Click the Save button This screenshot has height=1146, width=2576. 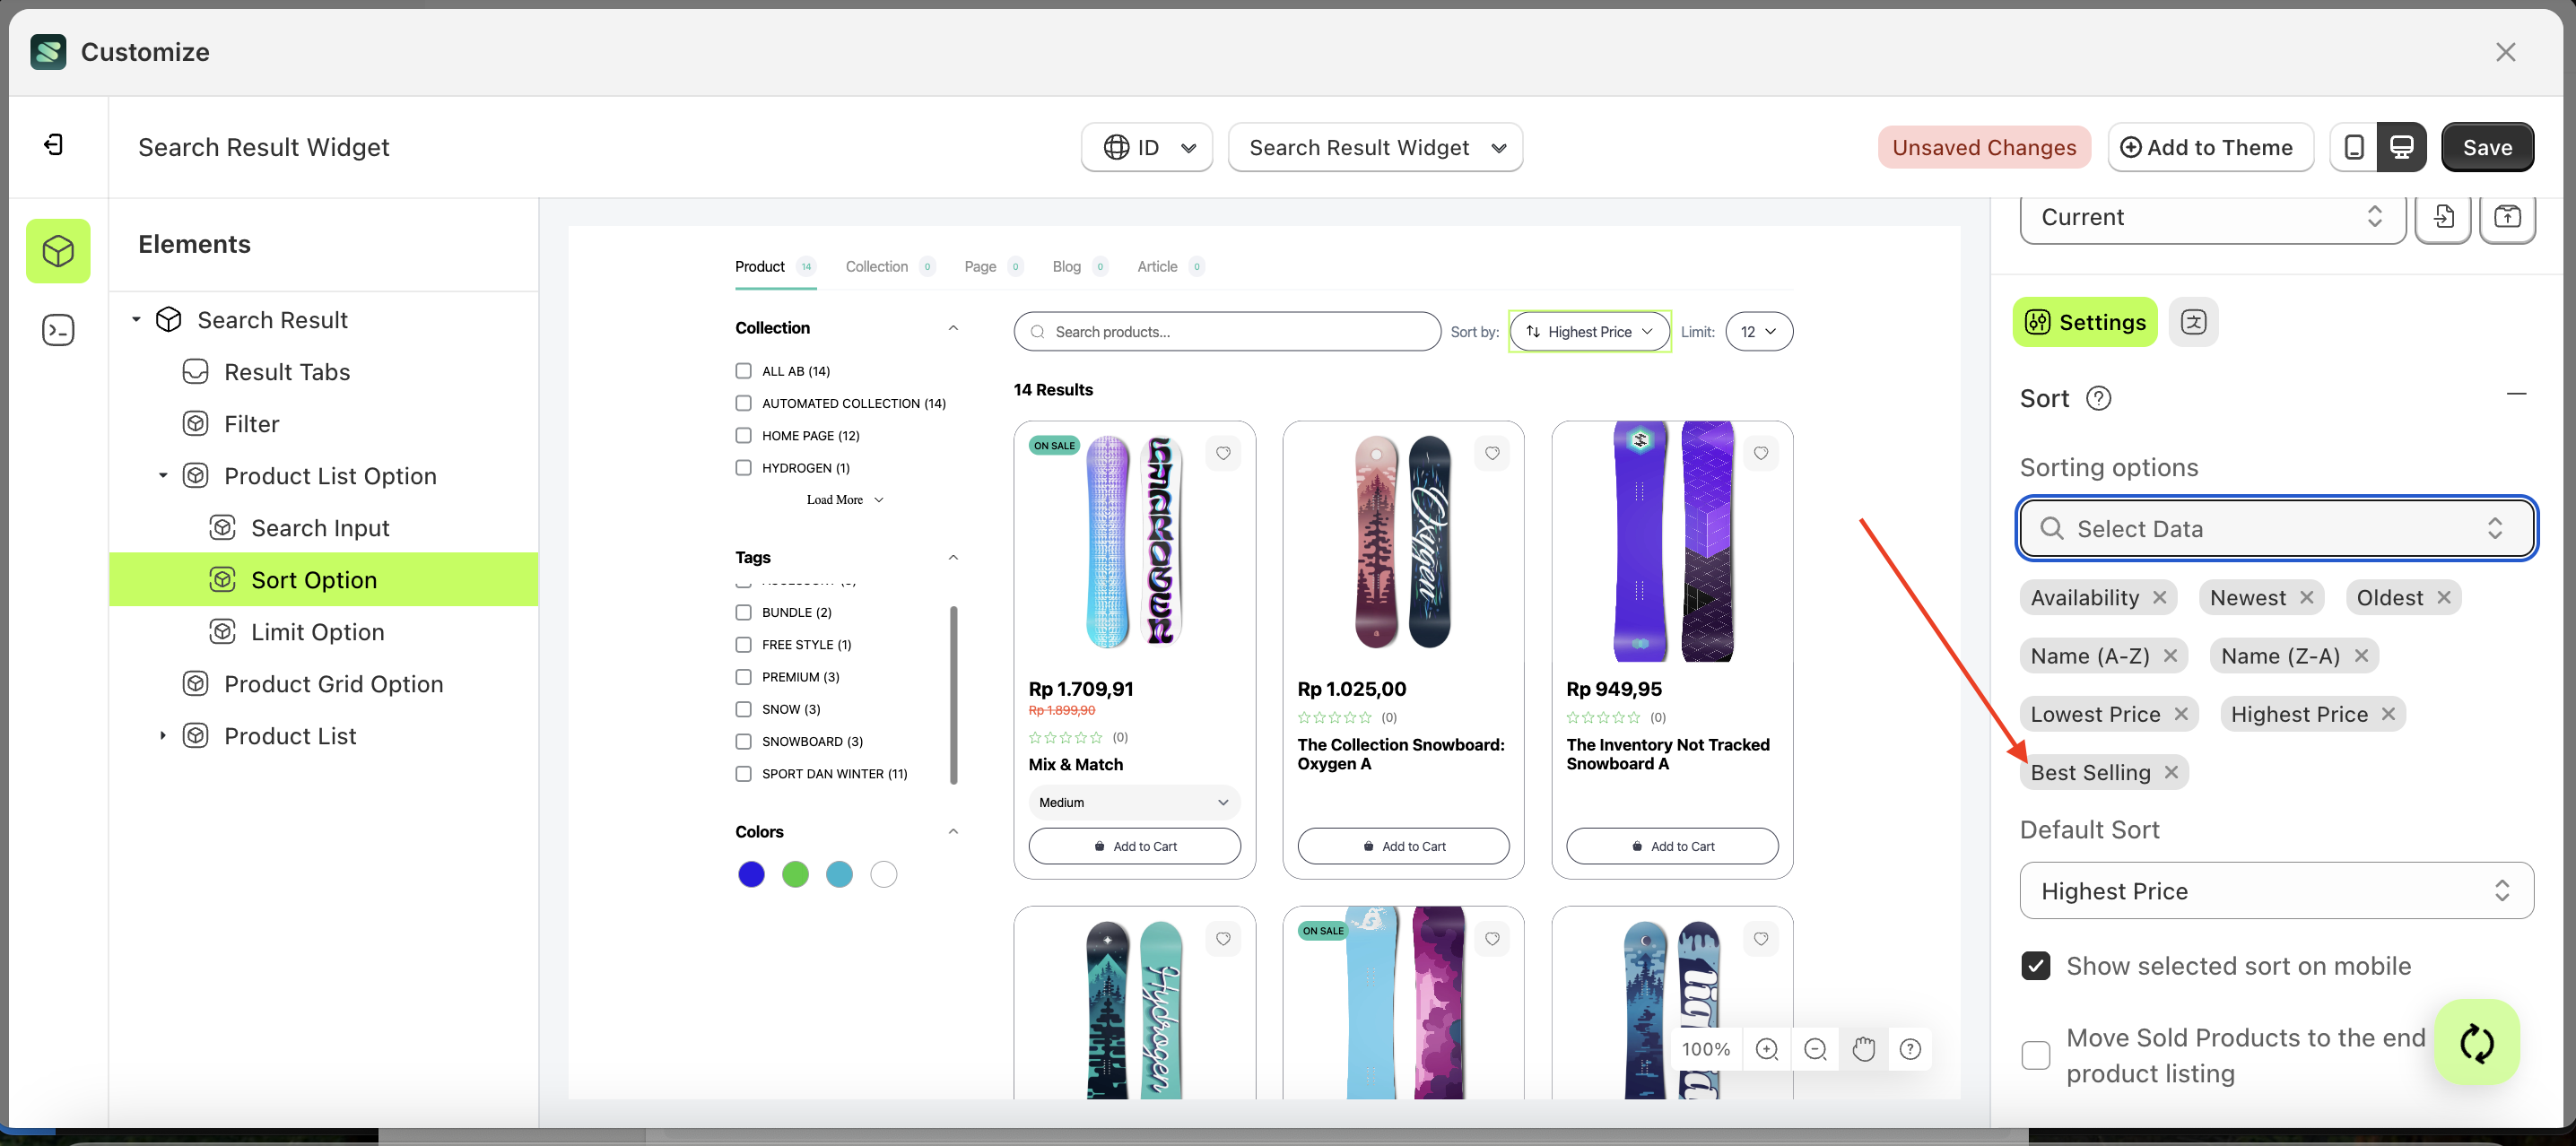[2487, 146]
